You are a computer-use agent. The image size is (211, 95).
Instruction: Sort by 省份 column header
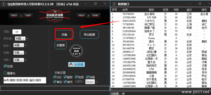pos(189,10)
